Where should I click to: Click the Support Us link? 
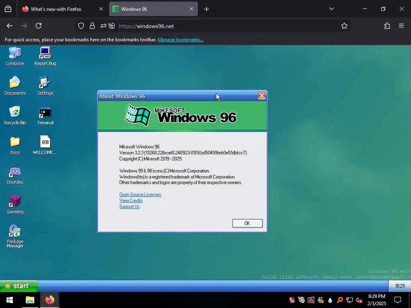pos(129,207)
